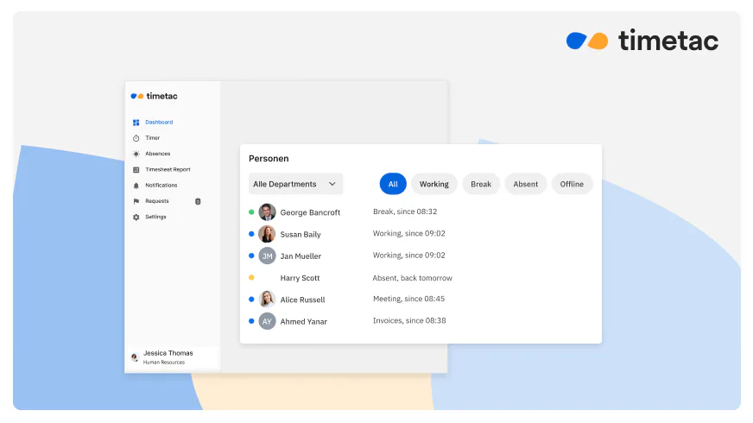Viewport: 753px width, 423px height.
Task: Go to Timer menu item
Action: [152, 138]
